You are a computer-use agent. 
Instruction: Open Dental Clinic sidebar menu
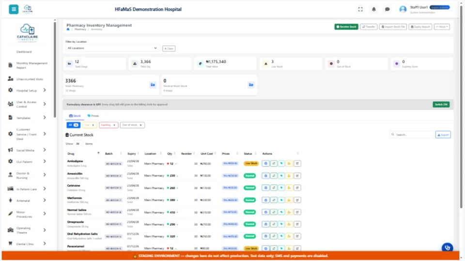click(x=27, y=244)
